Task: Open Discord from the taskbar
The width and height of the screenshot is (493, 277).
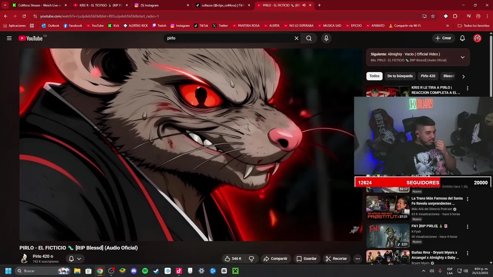Action: pyautogui.click(x=134, y=271)
